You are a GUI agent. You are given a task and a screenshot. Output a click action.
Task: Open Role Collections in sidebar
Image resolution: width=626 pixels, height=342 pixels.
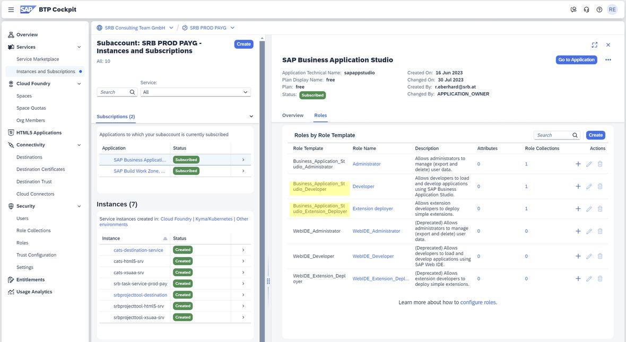click(x=33, y=231)
